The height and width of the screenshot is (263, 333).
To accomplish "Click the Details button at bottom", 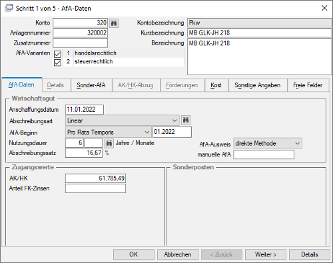I will tap(310, 254).
